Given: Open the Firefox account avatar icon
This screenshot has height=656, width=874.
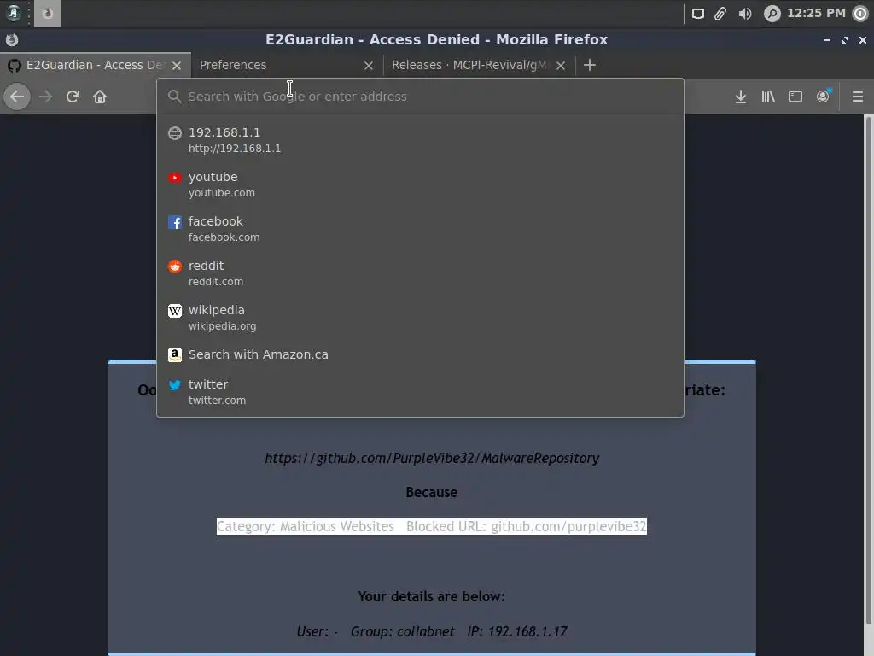Looking at the screenshot, I should [824, 97].
